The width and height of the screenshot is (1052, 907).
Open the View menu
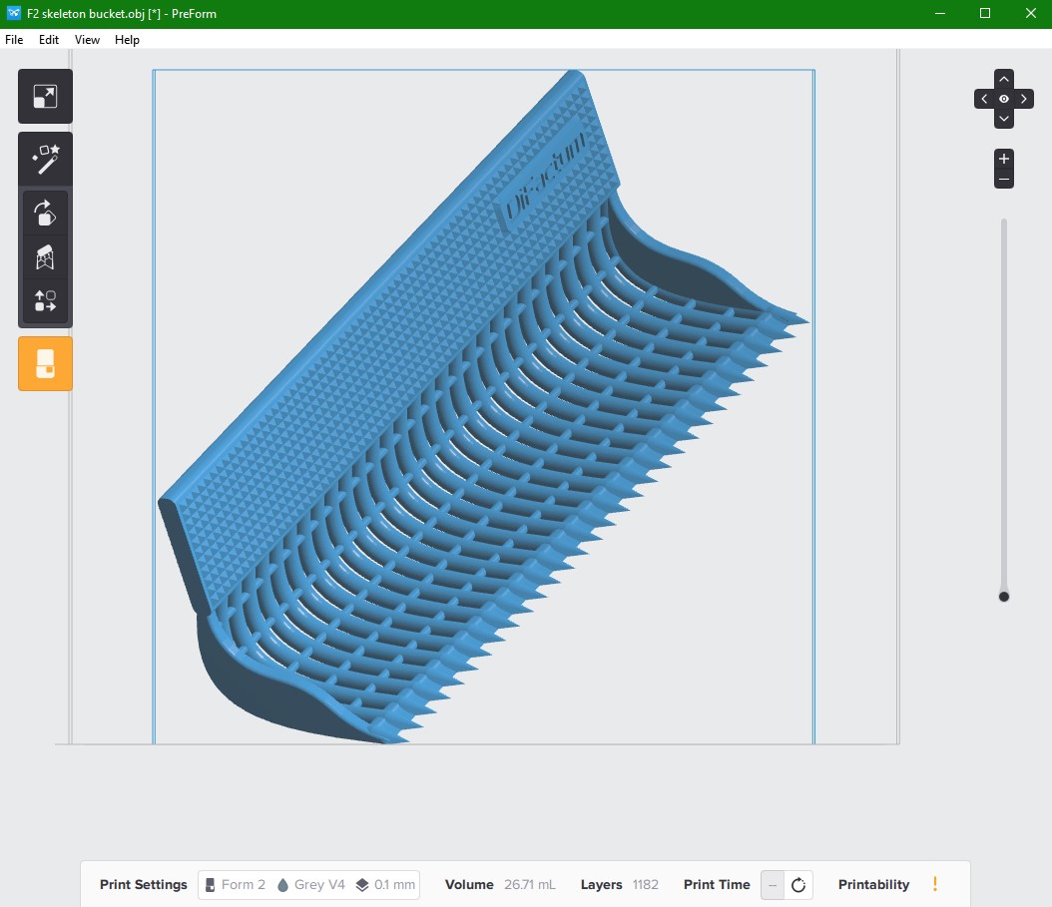click(87, 40)
